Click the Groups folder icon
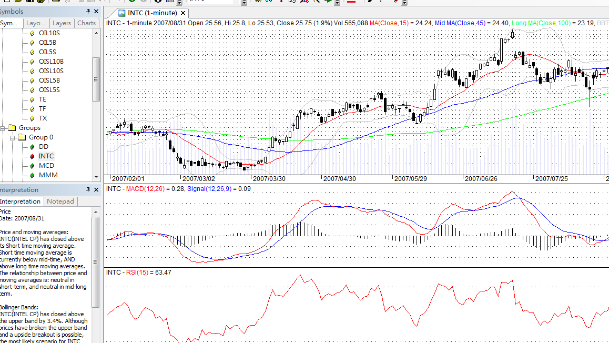This screenshot has height=343, width=609. pos(12,128)
